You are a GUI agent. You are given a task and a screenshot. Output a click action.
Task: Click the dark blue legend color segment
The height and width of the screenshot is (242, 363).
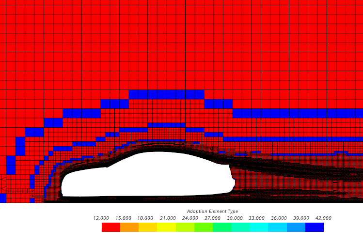[x=315, y=227]
